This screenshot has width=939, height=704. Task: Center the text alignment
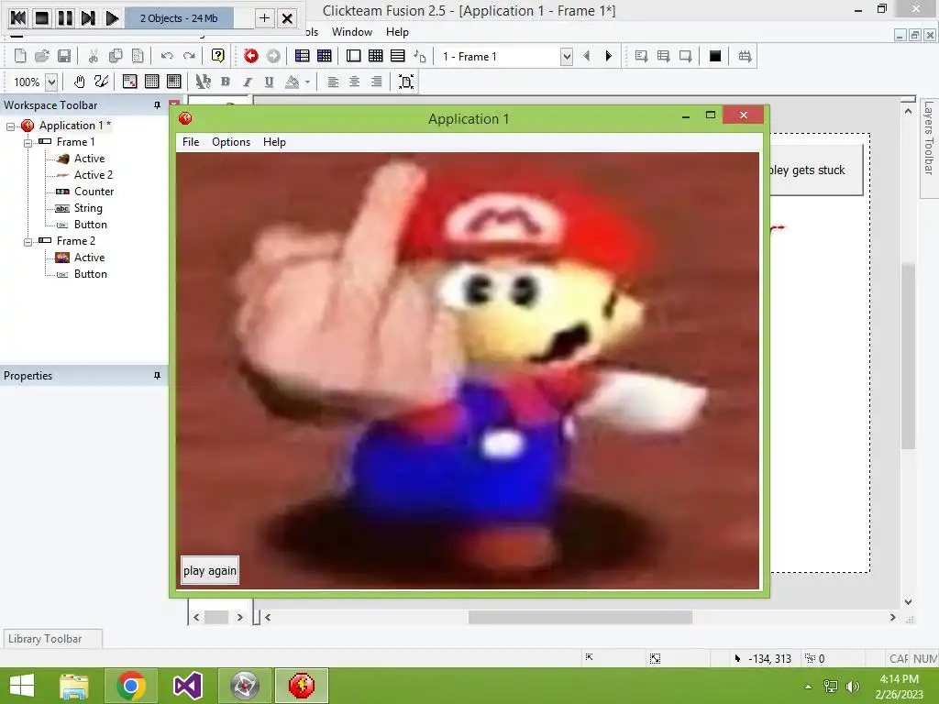tap(355, 82)
